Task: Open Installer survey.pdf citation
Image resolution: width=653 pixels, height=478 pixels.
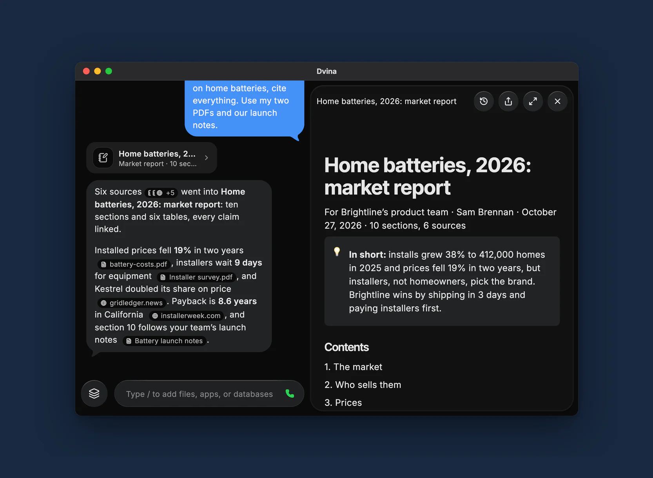Action: [197, 277]
